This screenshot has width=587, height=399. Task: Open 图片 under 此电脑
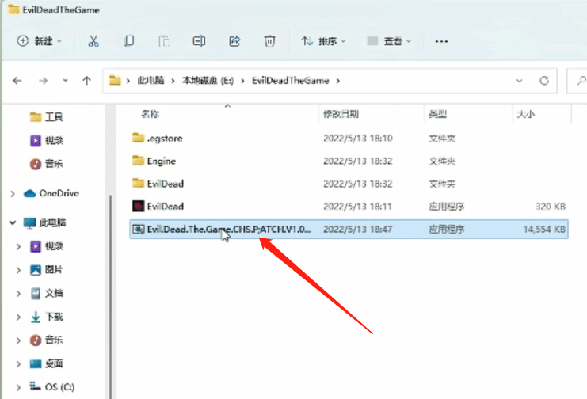tap(46, 269)
